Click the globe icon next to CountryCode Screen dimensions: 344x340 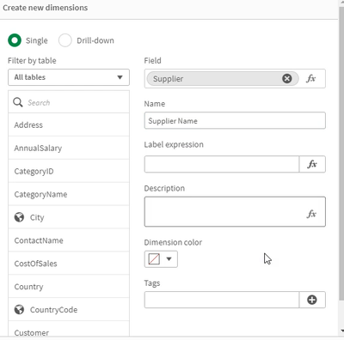pyautogui.click(x=19, y=309)
